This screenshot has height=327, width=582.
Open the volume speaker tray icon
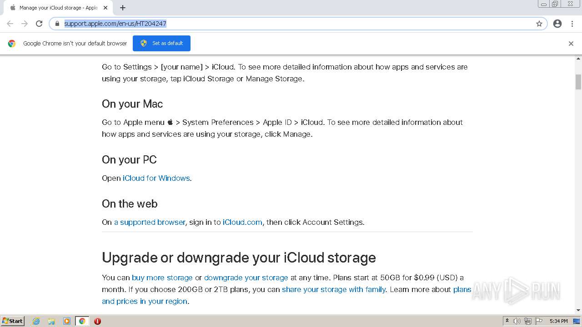[517, 321]
